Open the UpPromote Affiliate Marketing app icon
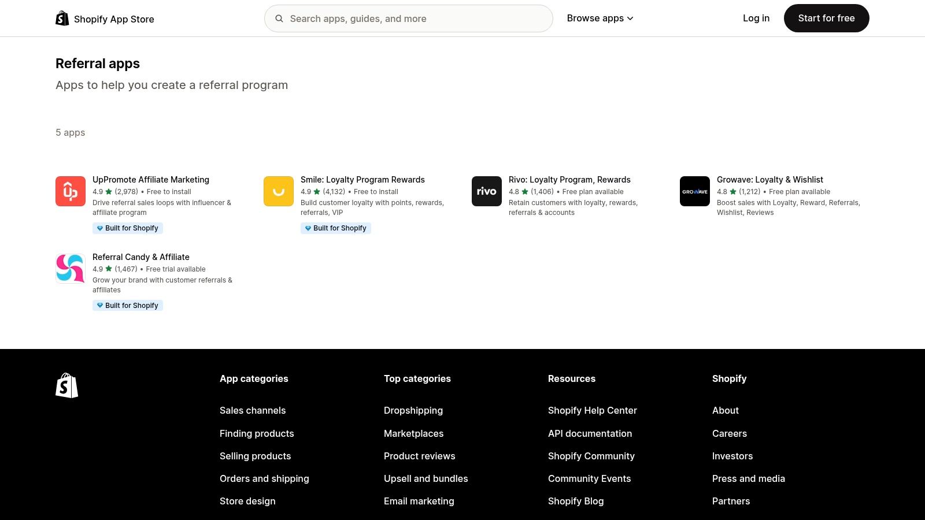 [70, 191]
